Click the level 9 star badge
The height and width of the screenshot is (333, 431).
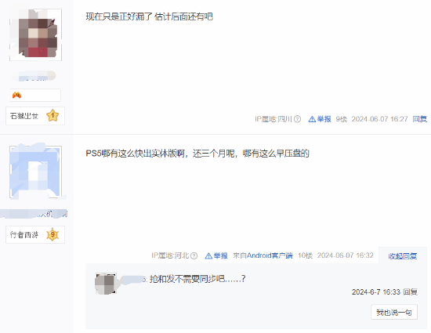click(53, 234)
